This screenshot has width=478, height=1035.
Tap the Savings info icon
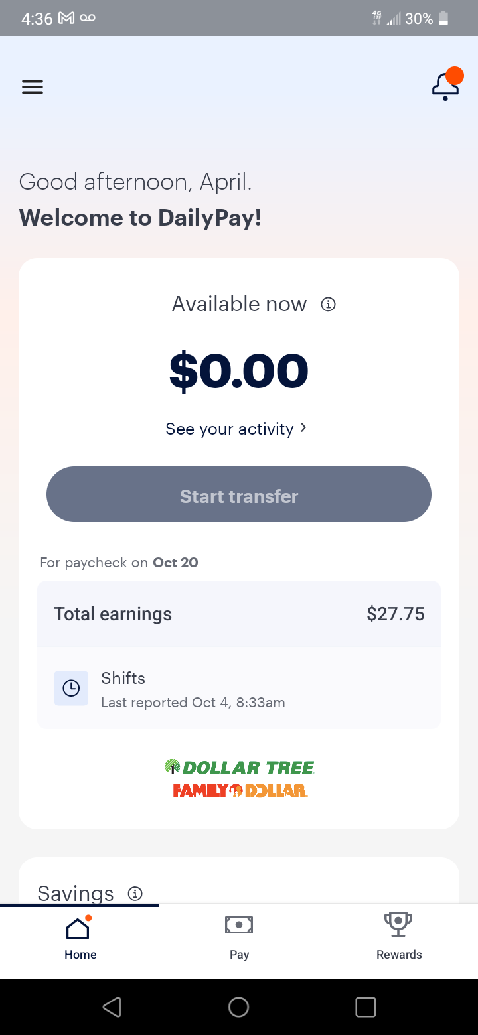(135, 894)
